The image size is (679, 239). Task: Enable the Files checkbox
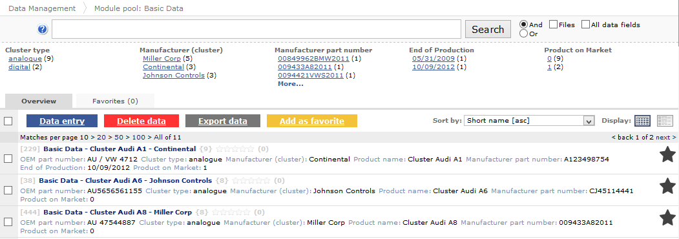(554, 25)
